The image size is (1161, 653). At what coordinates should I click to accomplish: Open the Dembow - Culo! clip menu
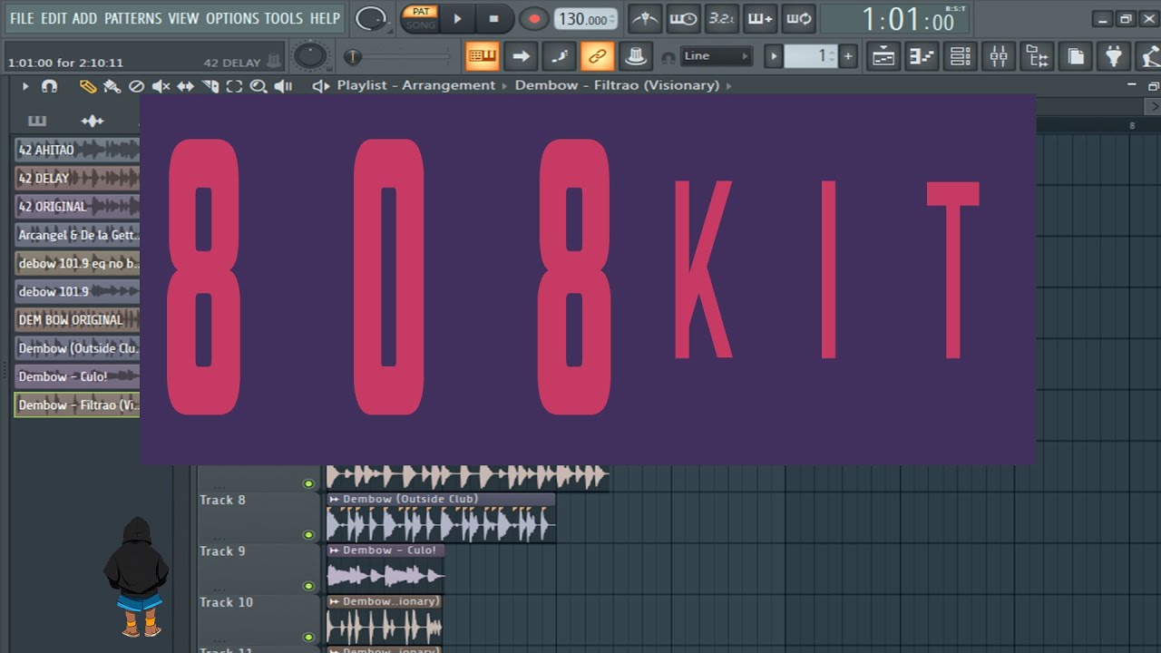point(334,550)
